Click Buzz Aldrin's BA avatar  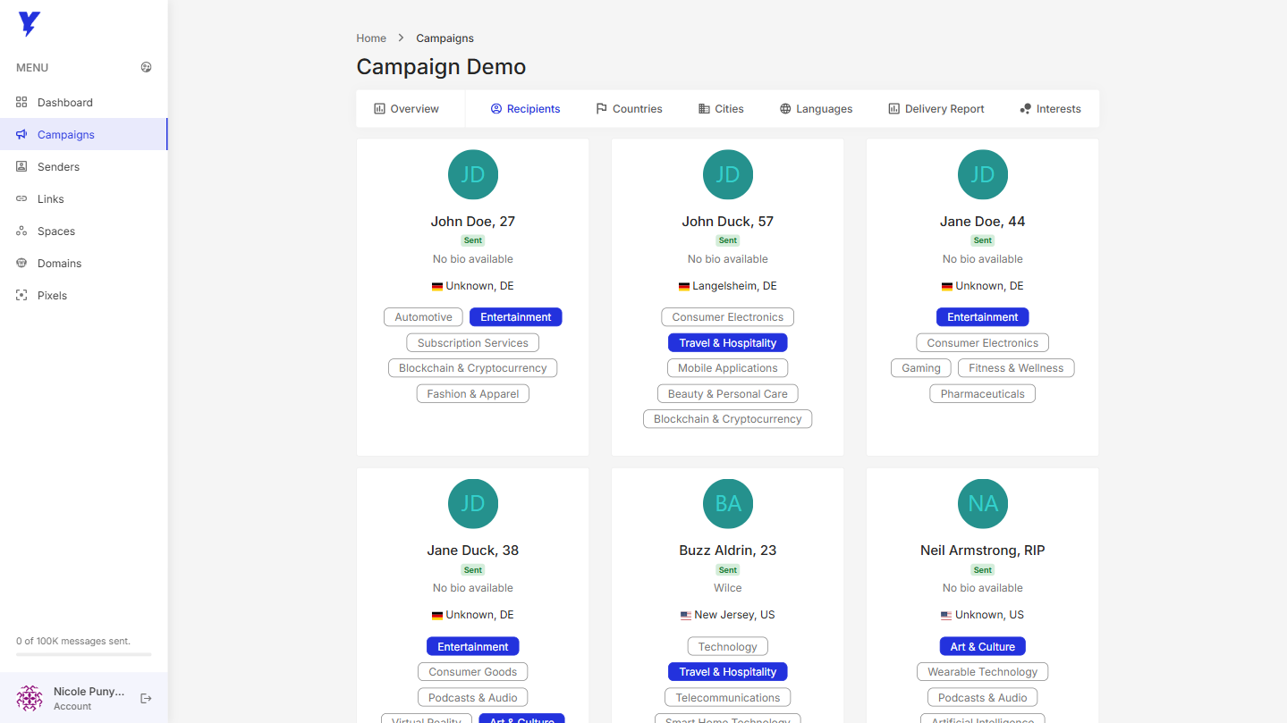pyautogui.click(x=728, y=503)
